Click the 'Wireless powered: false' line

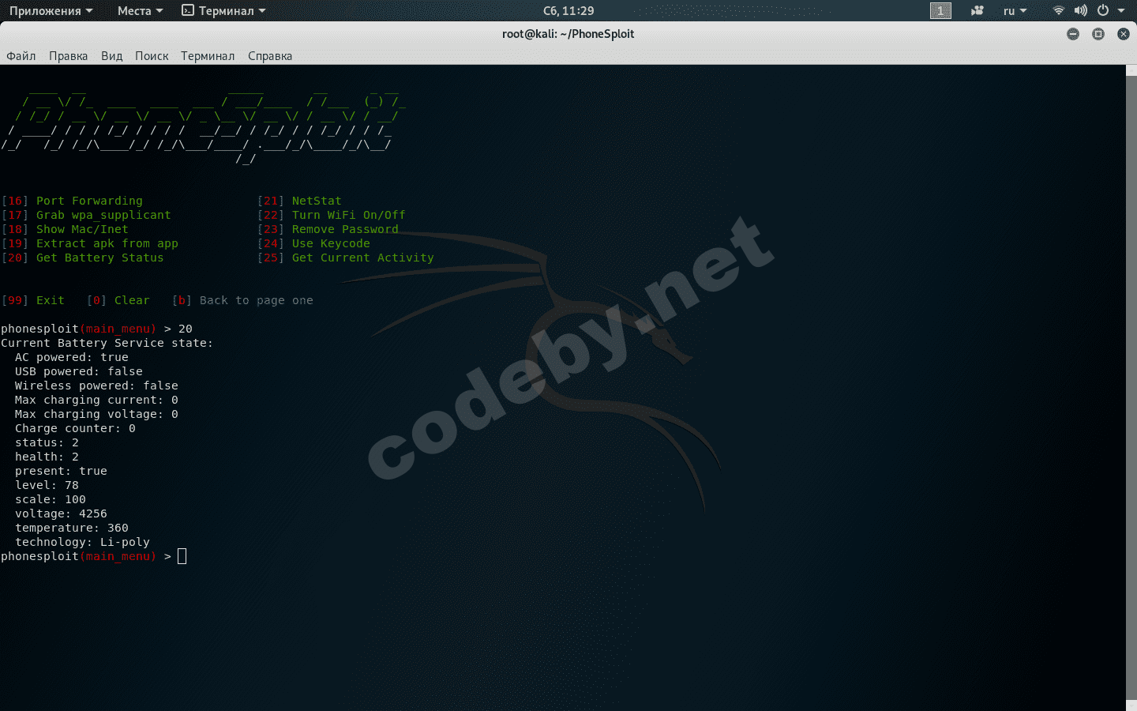96,386
